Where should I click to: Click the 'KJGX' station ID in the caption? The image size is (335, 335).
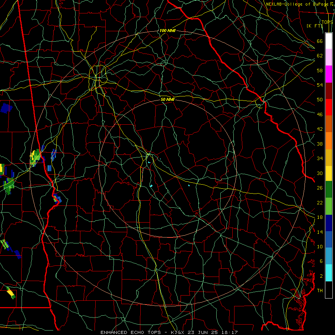177,332
